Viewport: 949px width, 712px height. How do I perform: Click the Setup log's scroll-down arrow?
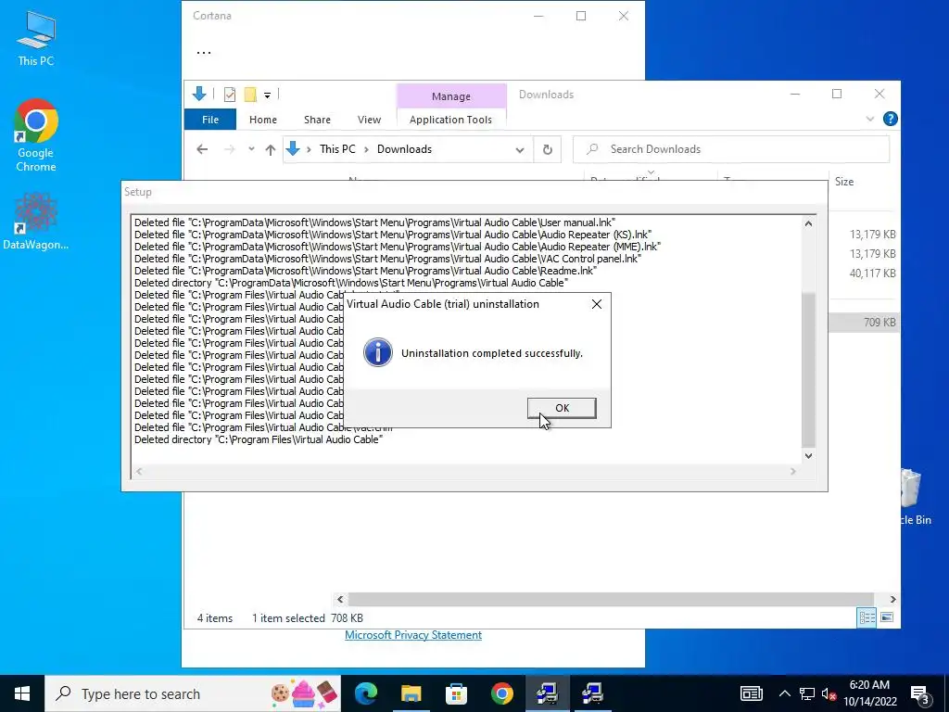tap(808, 455)
